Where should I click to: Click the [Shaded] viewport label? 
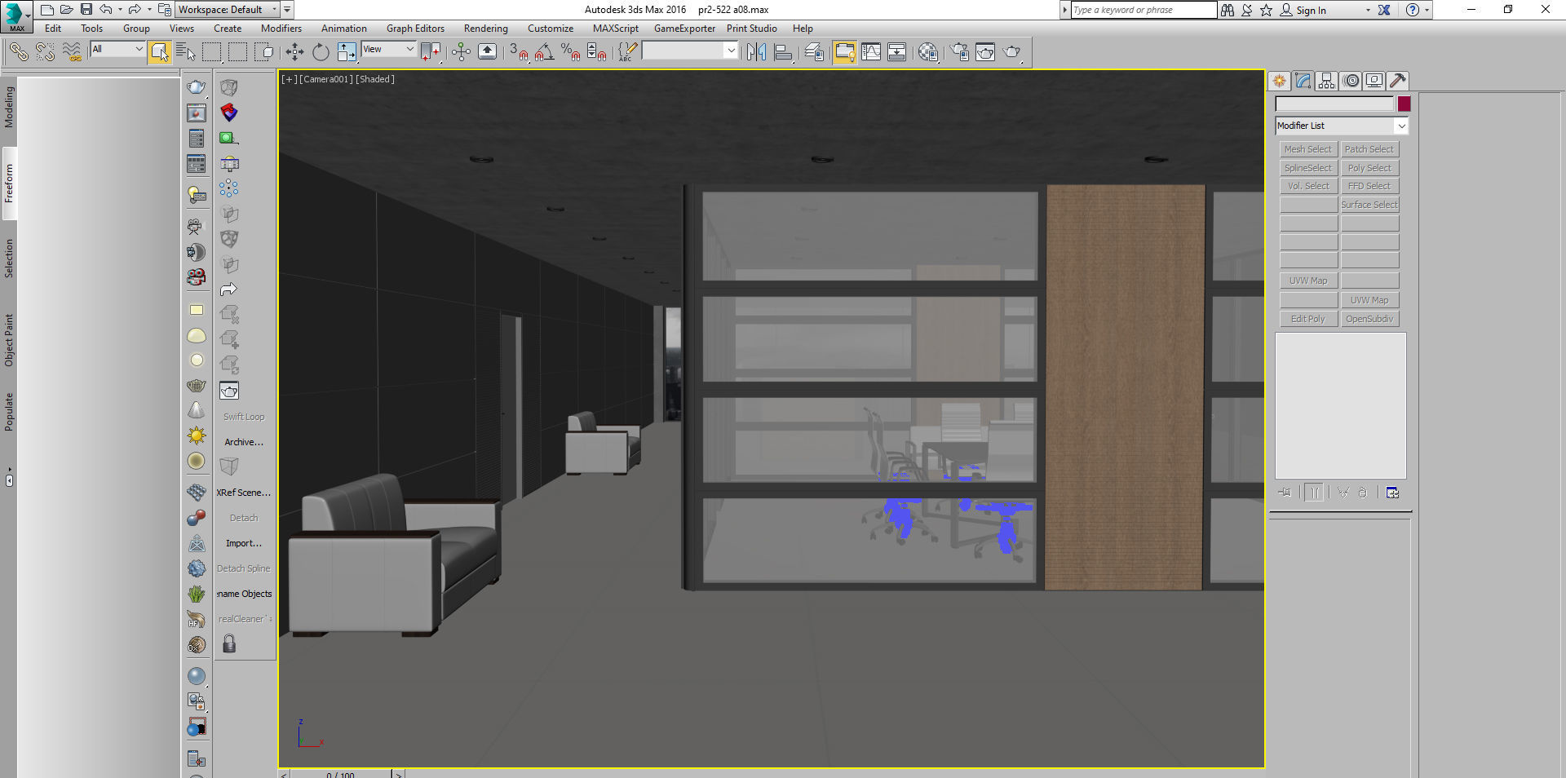[375, 79]
